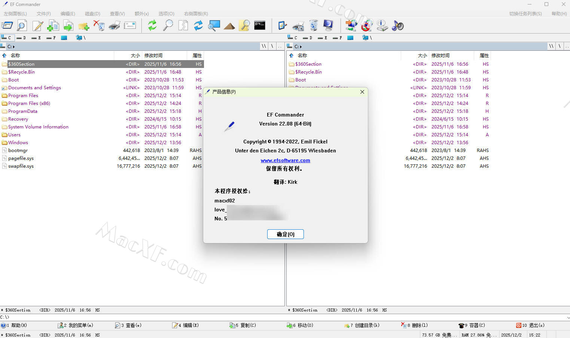The image size is (570, 338).
Task: Select drive F in left panel
Action: 51,38
